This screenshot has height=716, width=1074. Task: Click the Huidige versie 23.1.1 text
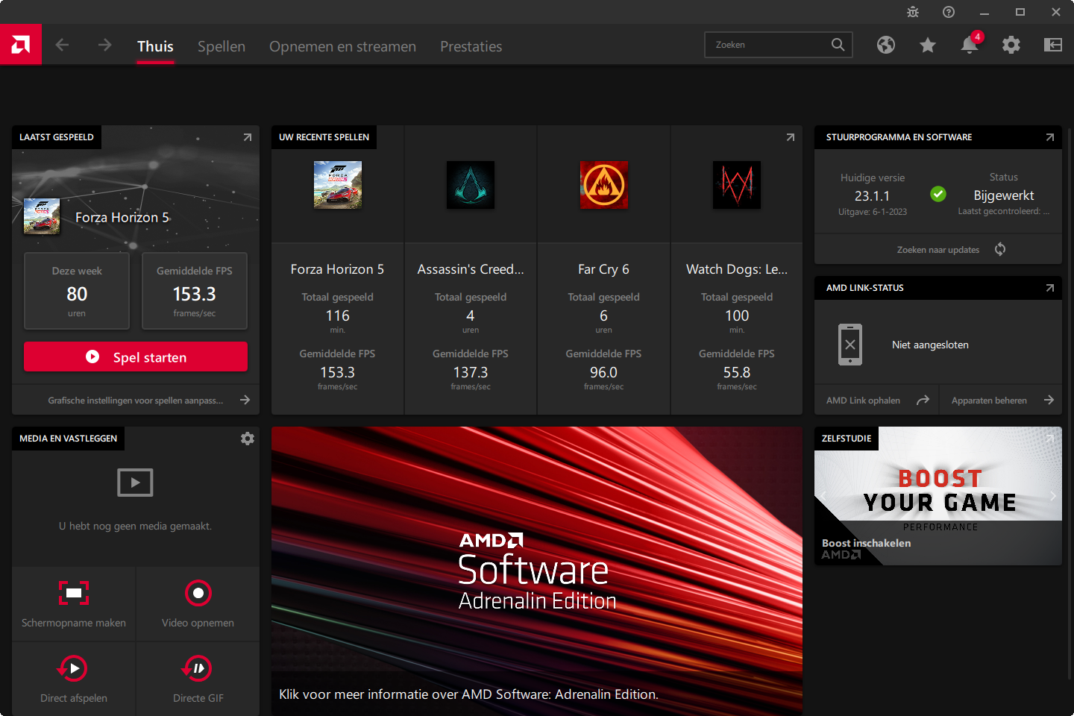[x=873, y=195]
